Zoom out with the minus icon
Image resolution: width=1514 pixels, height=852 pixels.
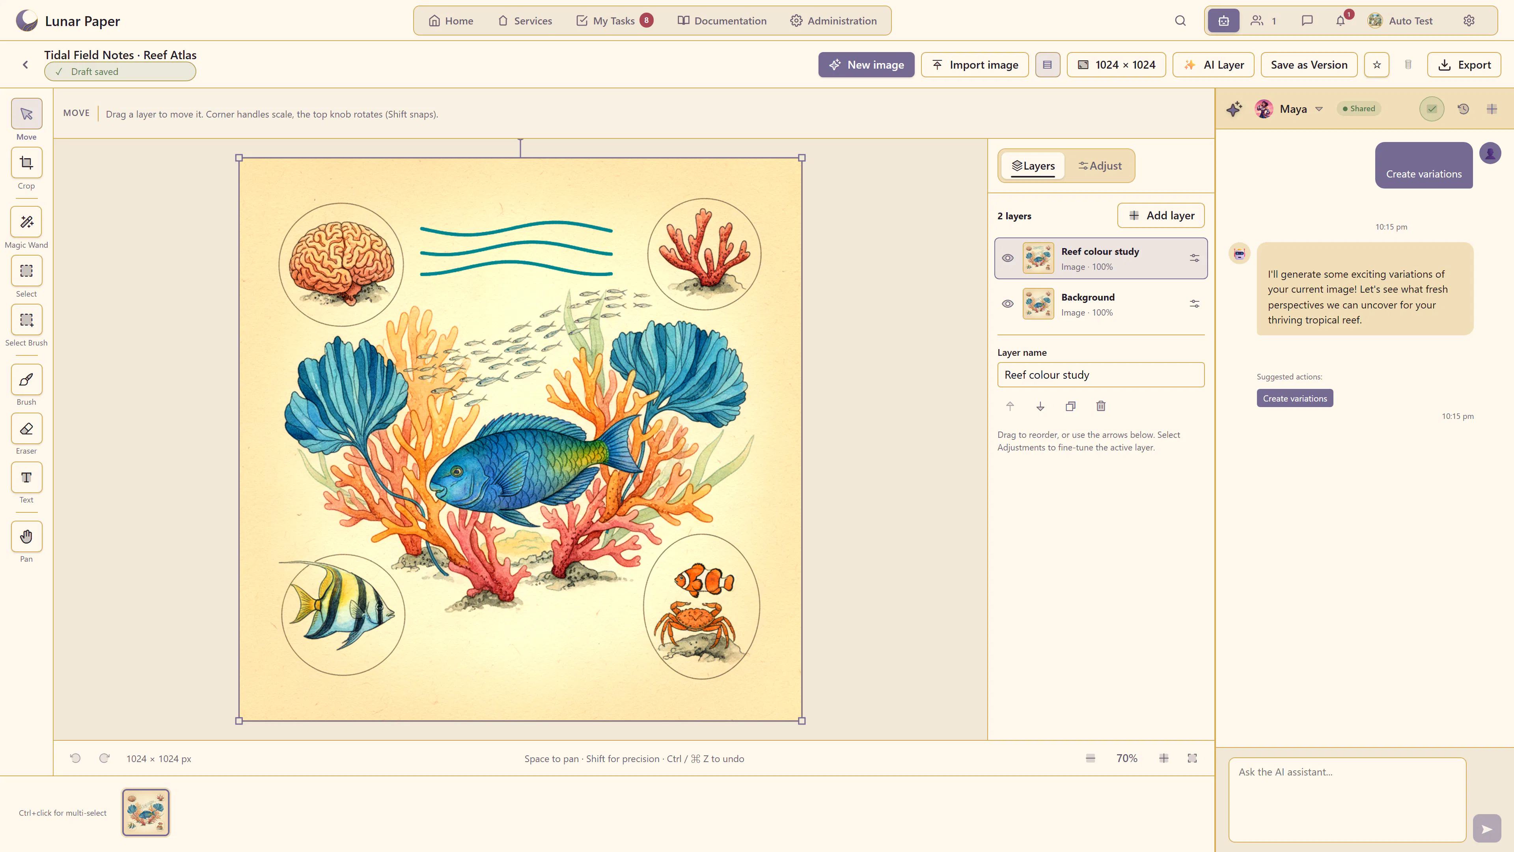(x=1090, y=758)
